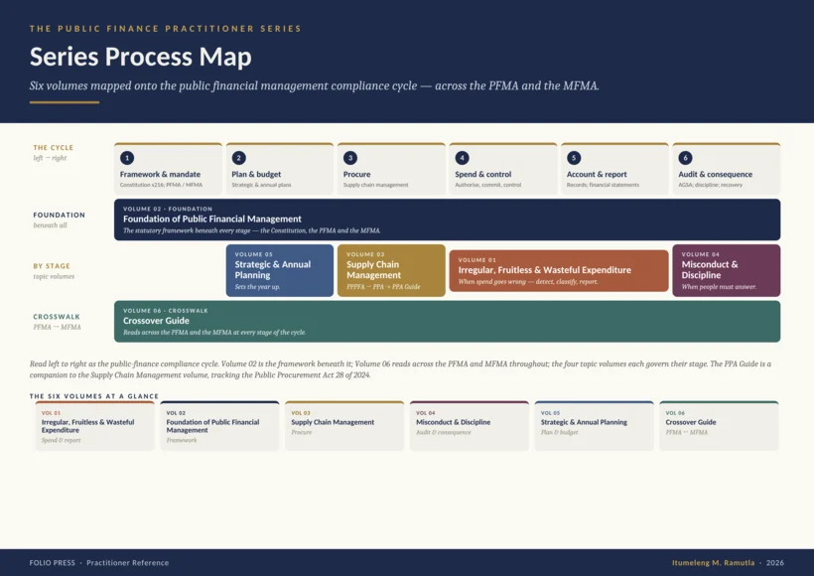Viewport: 814px width, 576px height.
Task: Select the Plan & budget stage card
Action: point(280,169)
